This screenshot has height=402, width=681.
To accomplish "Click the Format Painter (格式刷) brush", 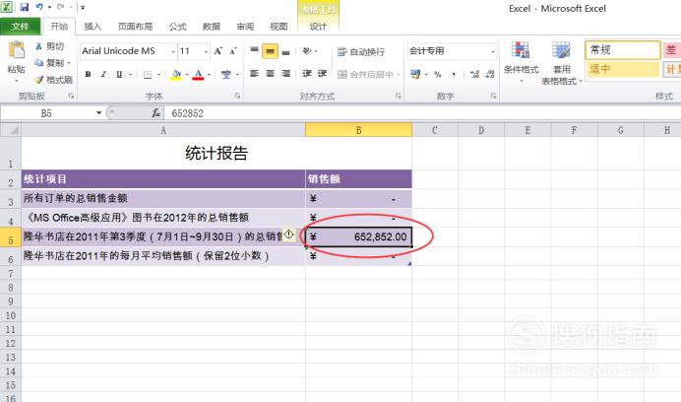I will pos(39,80).
